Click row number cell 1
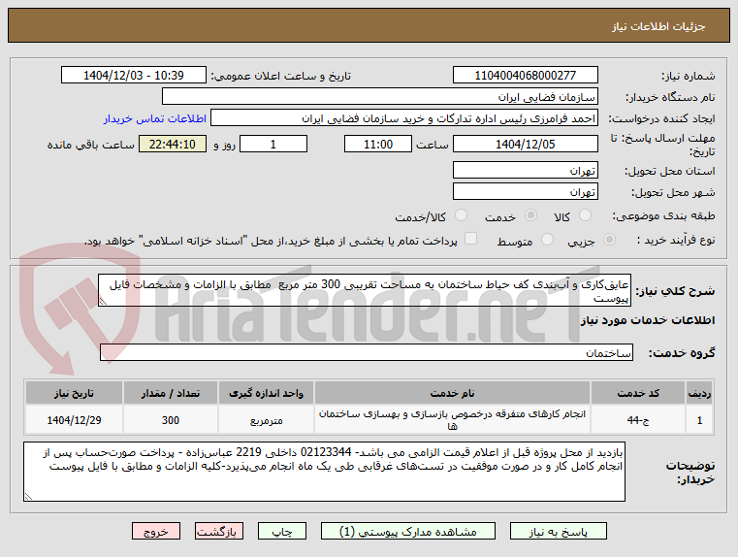Viewport: 738px width, 557px height. (699, 420)
